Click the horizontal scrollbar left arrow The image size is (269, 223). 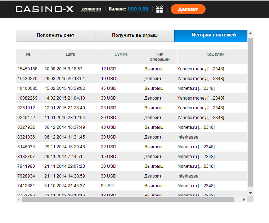(19, 199)
